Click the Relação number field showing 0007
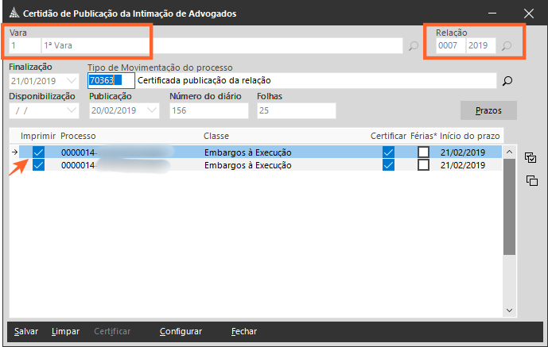 (450, 46)
